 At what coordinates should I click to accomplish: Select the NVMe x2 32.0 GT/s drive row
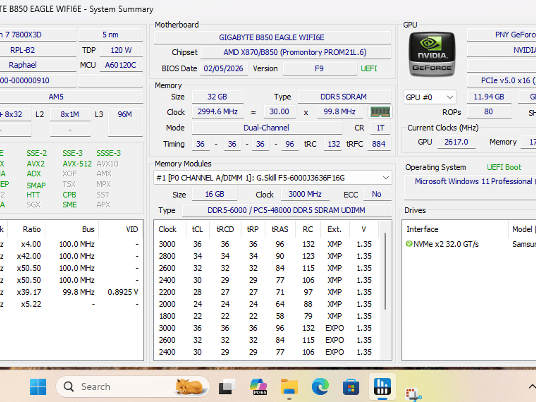click(469, 244)
